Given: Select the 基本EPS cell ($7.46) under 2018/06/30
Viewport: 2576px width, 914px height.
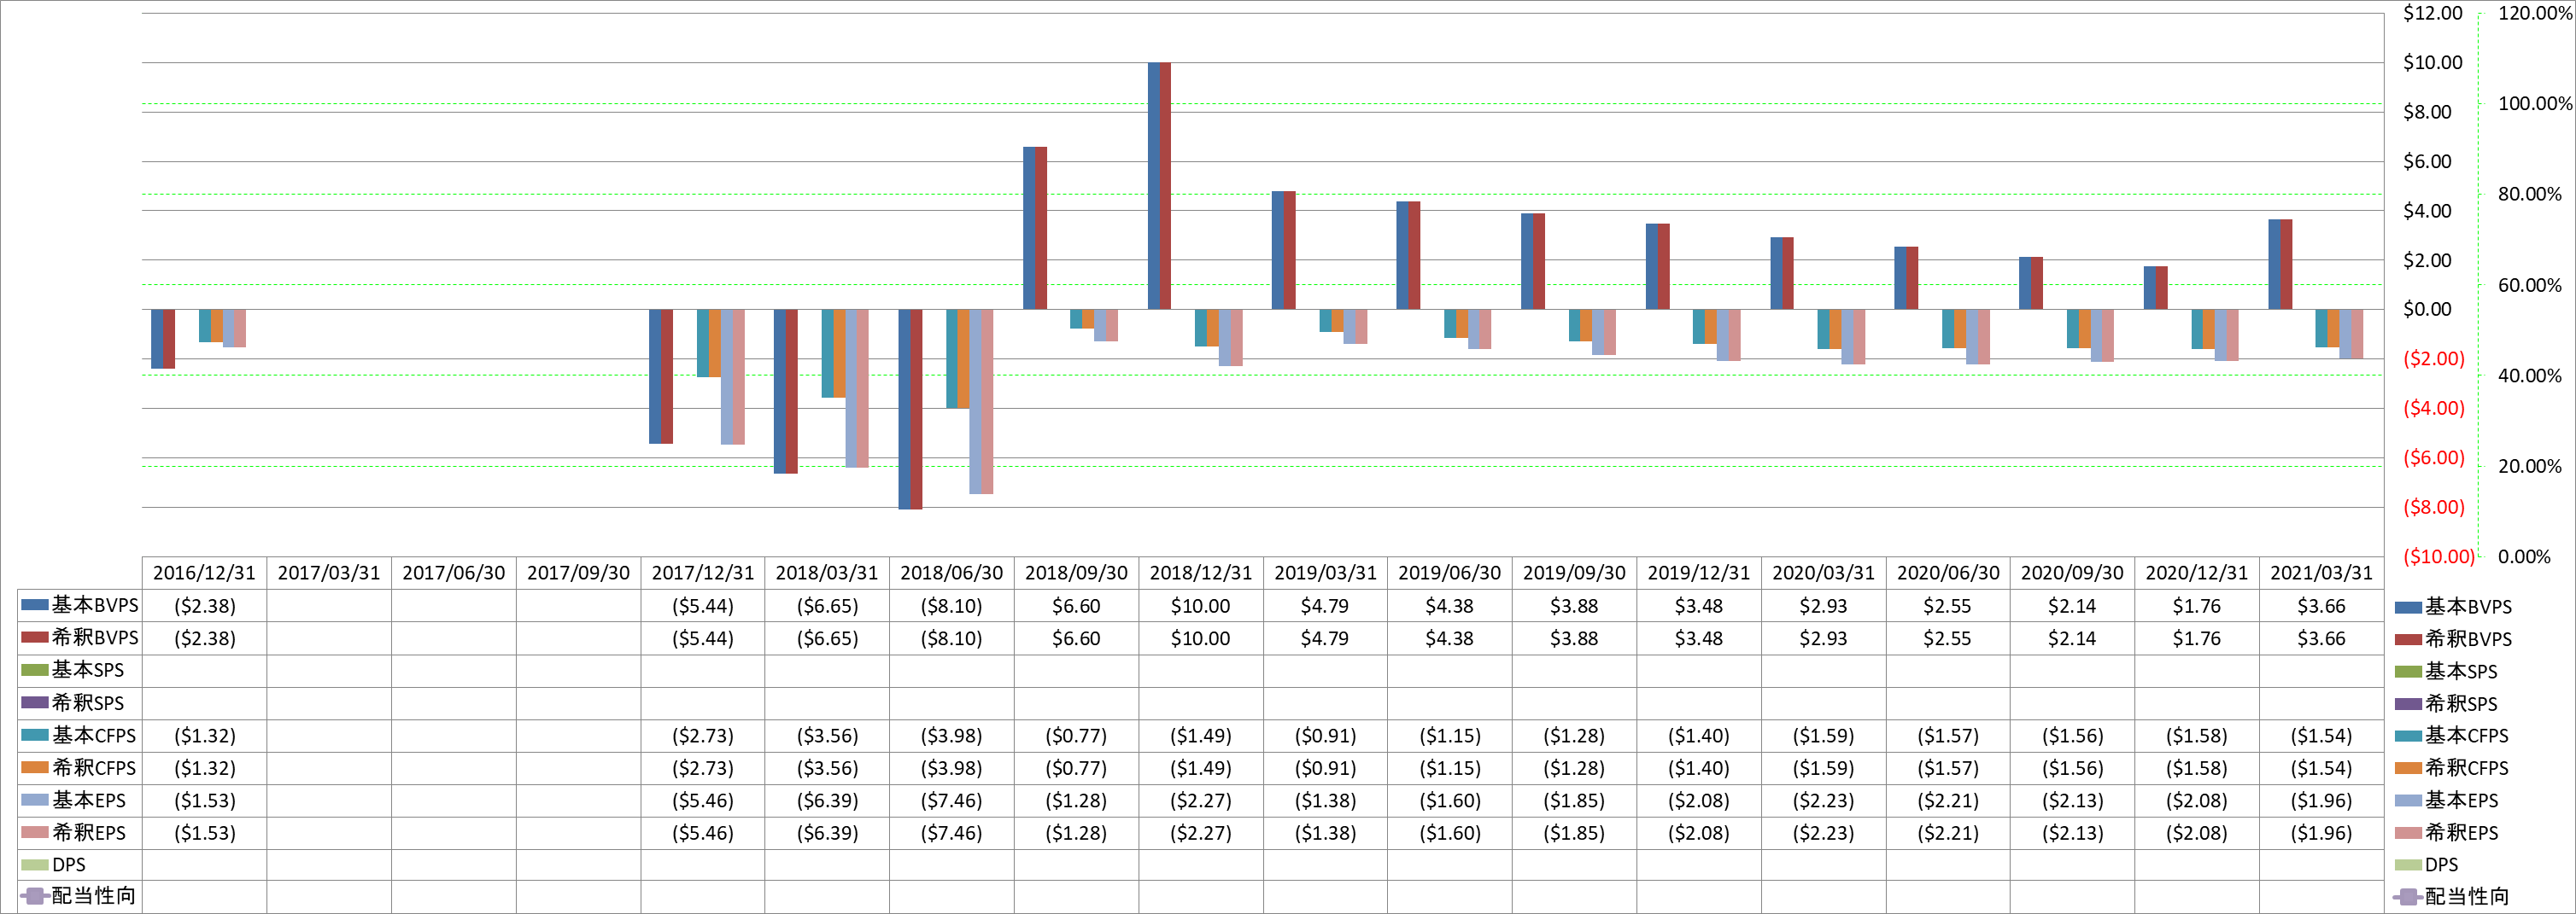Looking at the screenshot, I should tap(951, 800).
